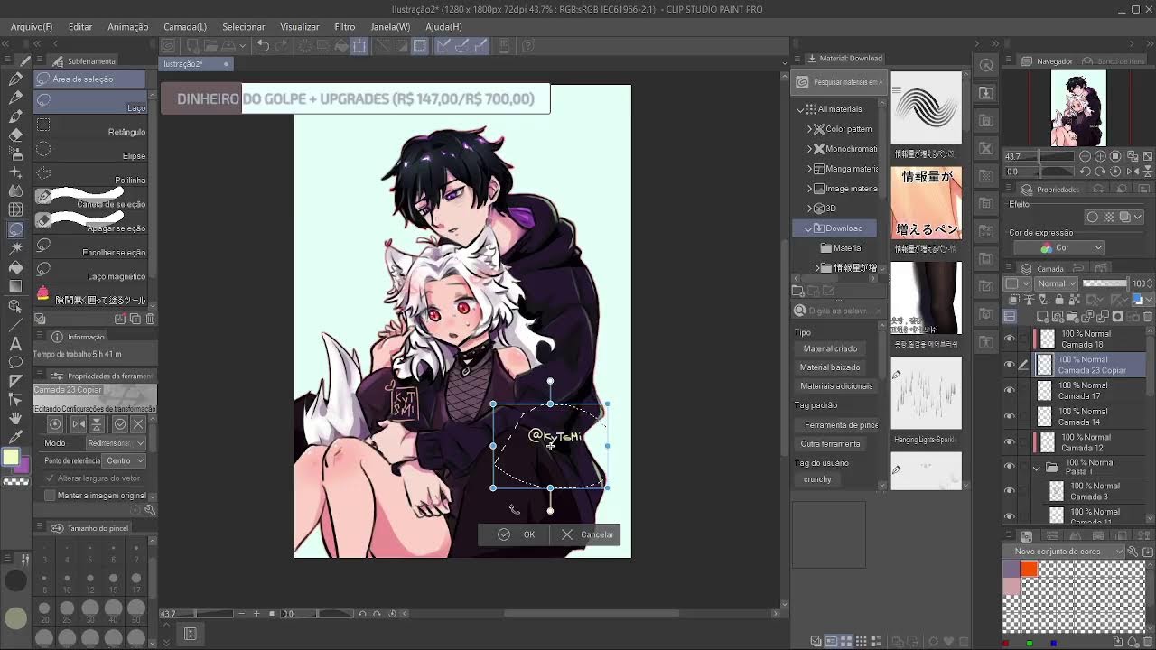Open the Camada menu
This screenshot has height=650, width=1156.
(x=185, y=27)
